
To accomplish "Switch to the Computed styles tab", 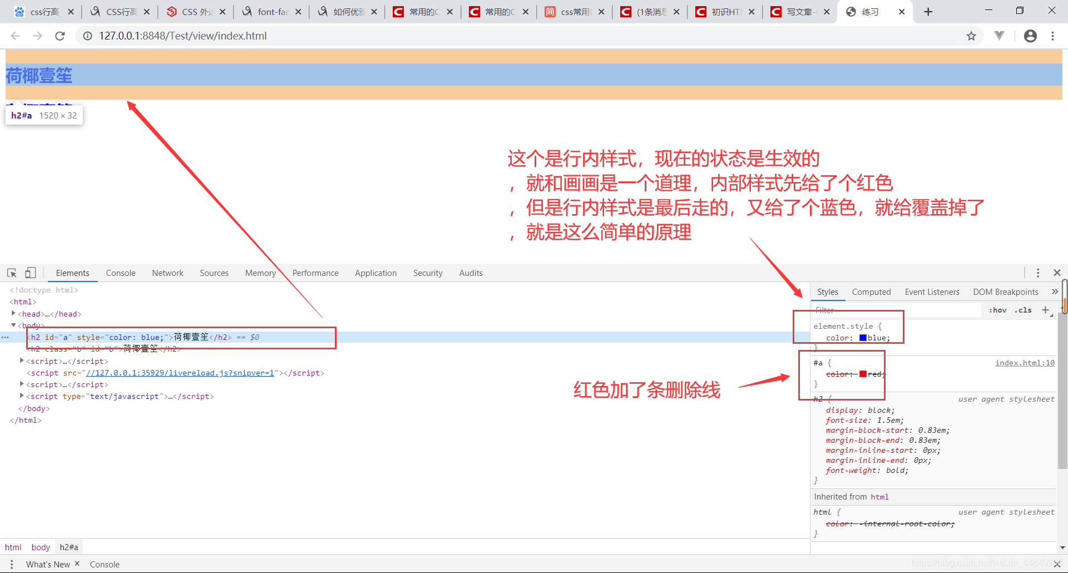I will (x=871, y=292).
